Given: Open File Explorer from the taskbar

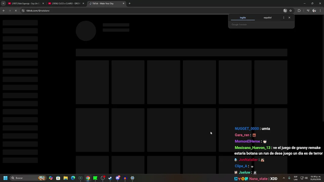Looking at the screenshot, I should 66,178.
